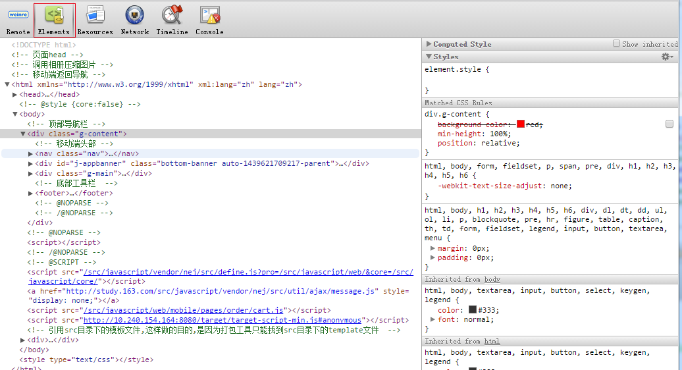Select the 移动端头部 comment line
682x370 pixels.
[74, 144]
